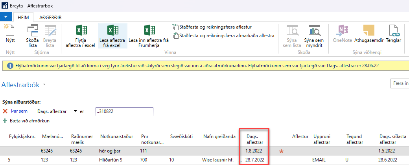
Task: Select the HEIM ribbon tab
Action: coord(23,17)
